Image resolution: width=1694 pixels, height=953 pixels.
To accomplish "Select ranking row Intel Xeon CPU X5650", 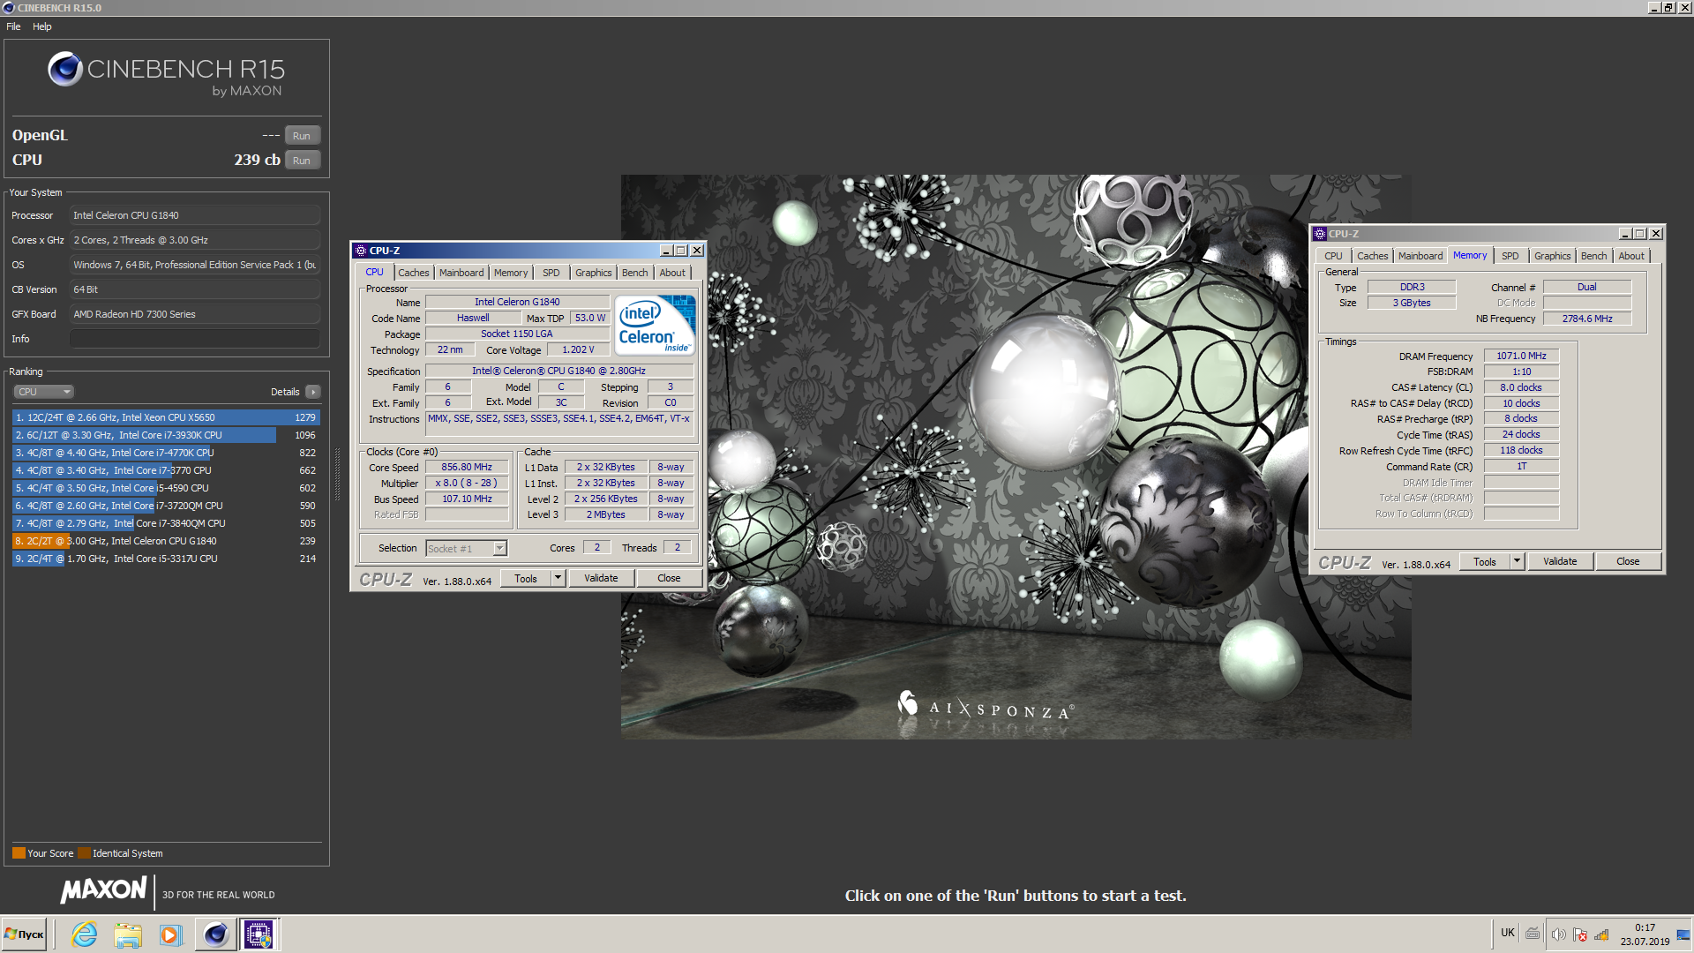I will tap(166, 417).
